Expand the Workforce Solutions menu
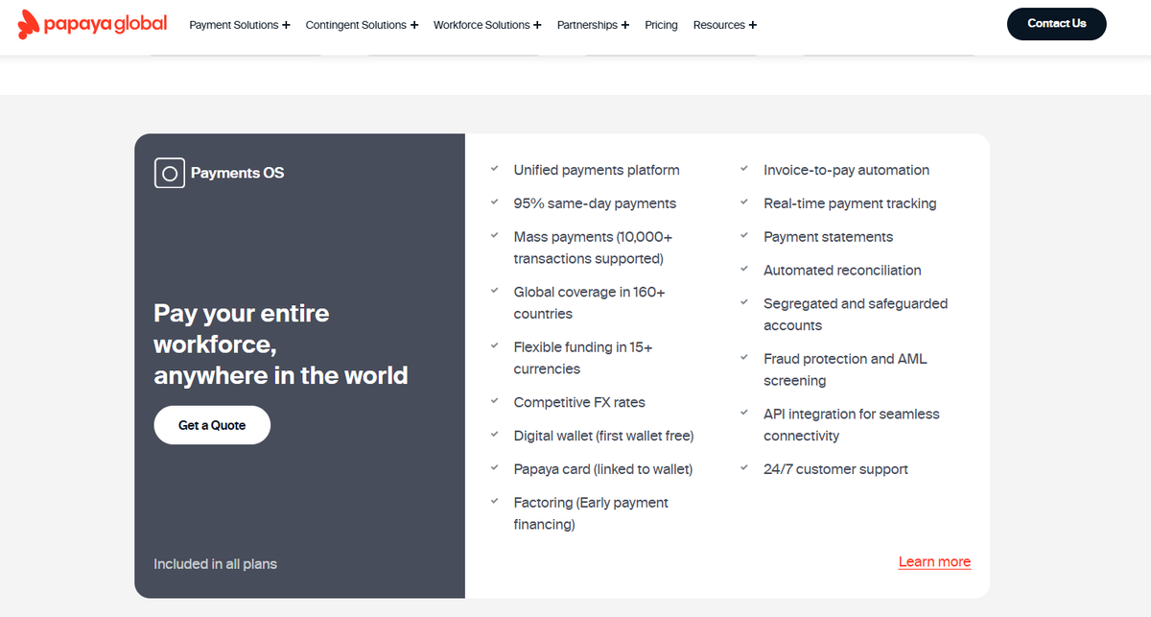The height and width of the screenshot is (617, 1151). coord(487,25)
